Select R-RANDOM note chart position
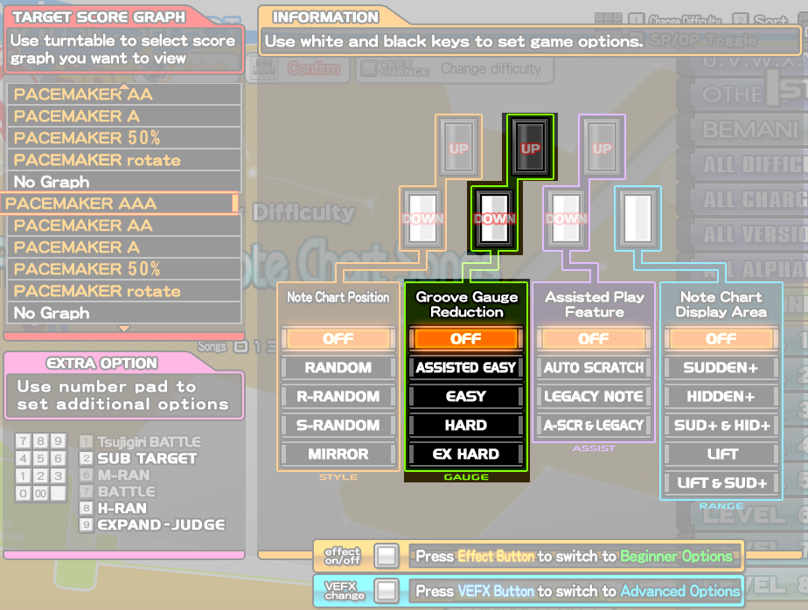The width and height of the screenshot is (808, 610). point(338,396)
